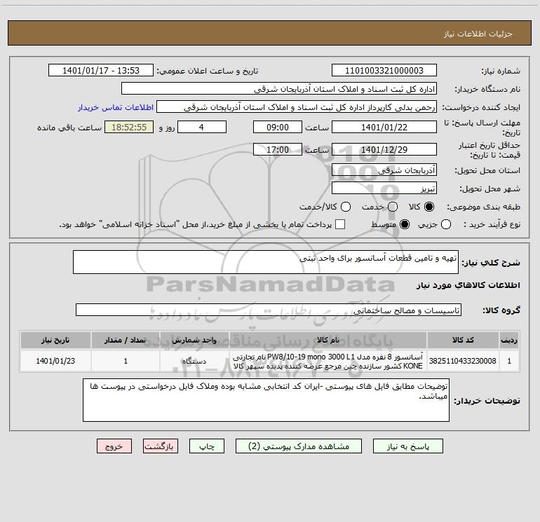Click the کد کالا column header
The image size is (540, 522).
(463, 340)
